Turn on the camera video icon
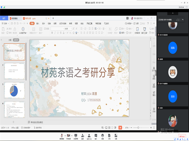This screenshot has width=189, height=141. click(68, 136)
